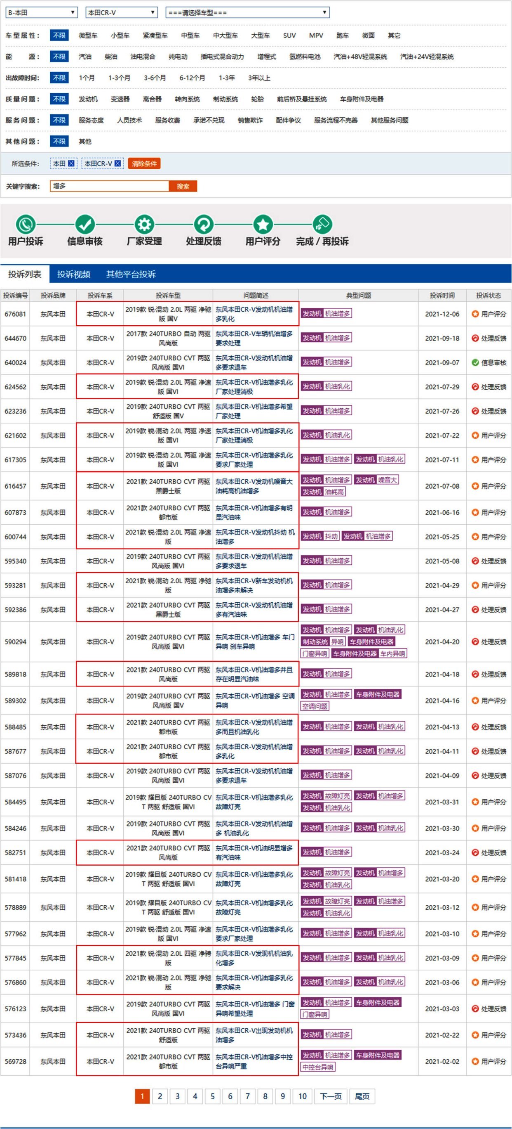
Task: Click status icon for complaint 644670
Action: pos(475,338)
